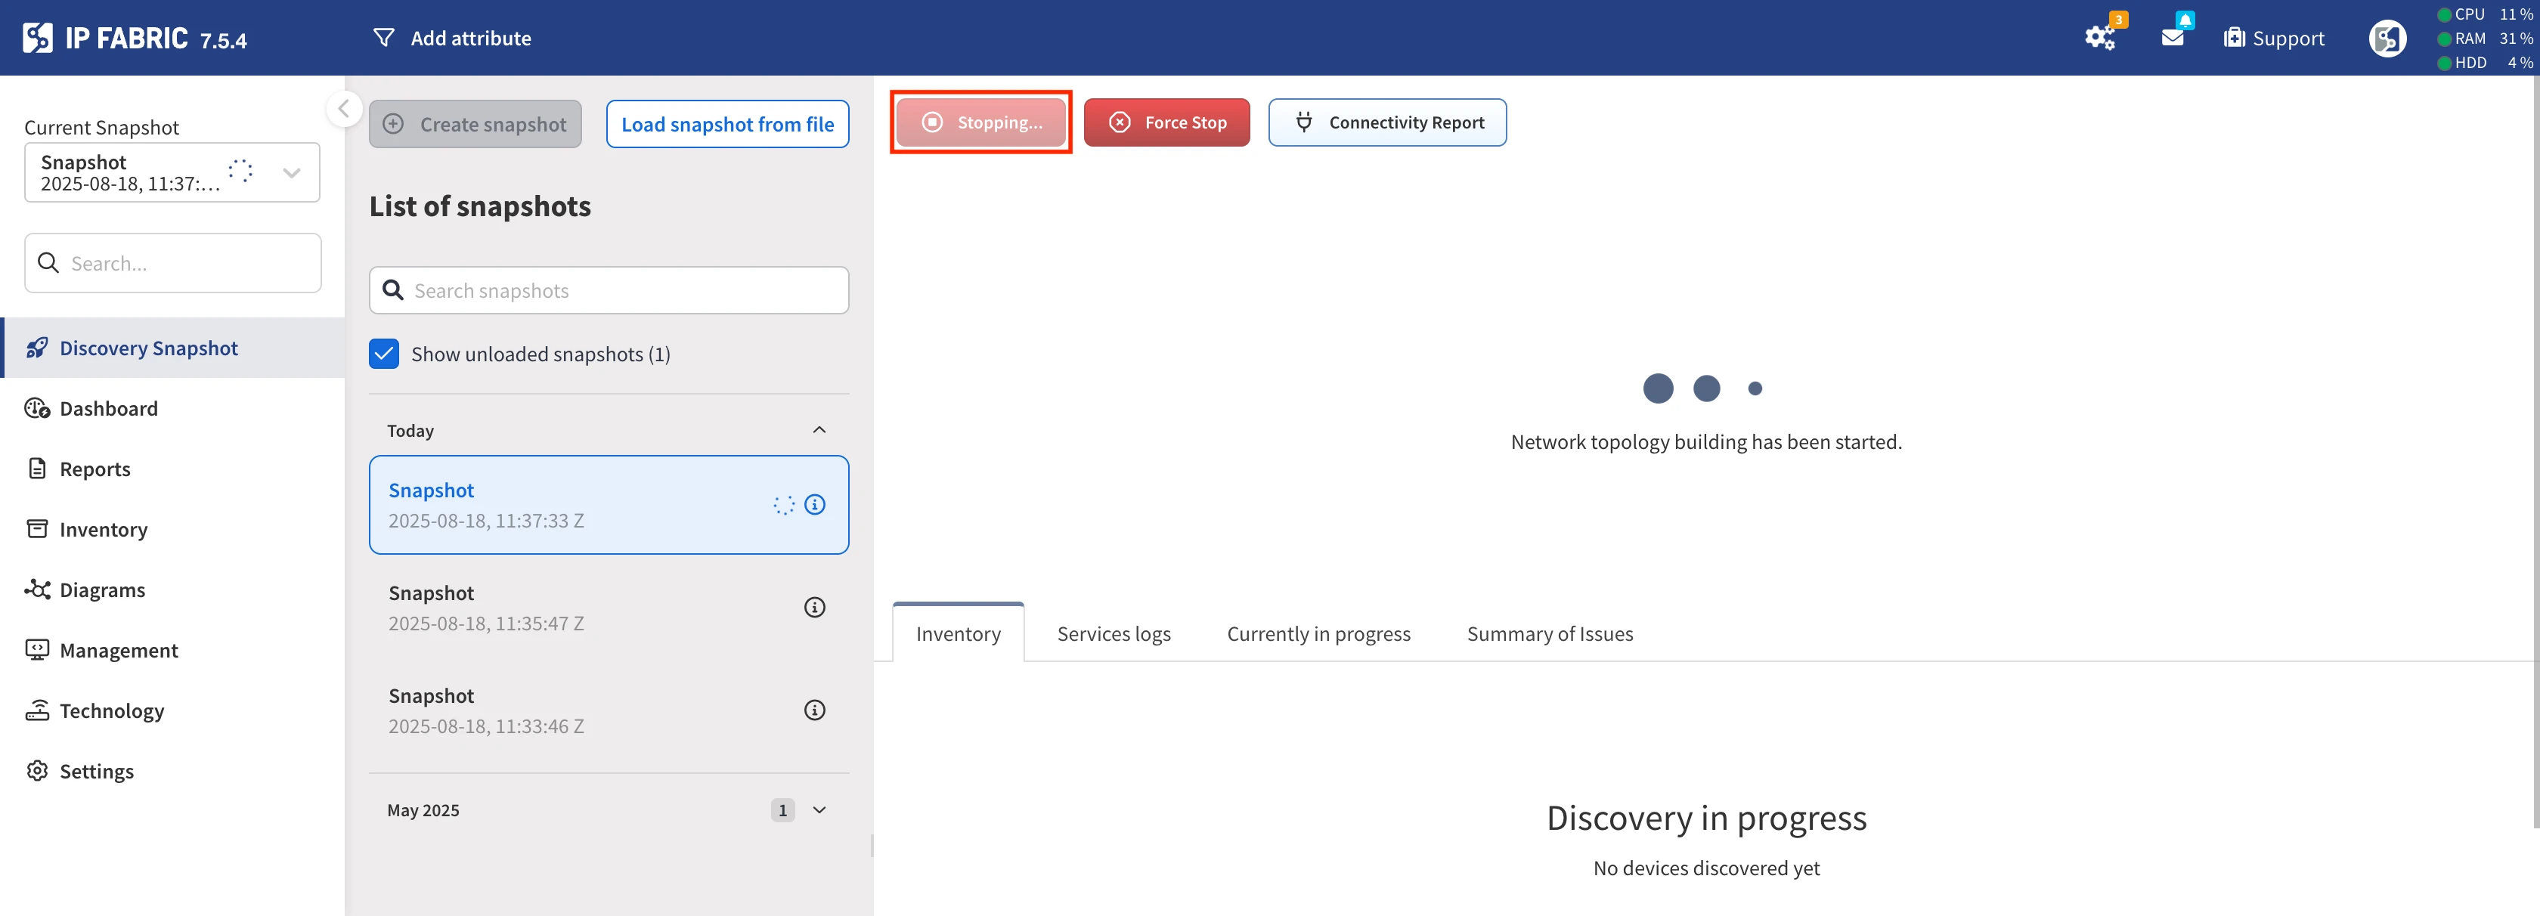Screen dimensions: 2540x916
Task: Expand the May 2025 snapshots group
Action: 819,809
